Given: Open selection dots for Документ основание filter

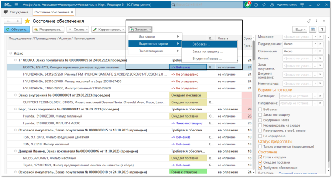Looking at the screenshot, I should [315, 74].
